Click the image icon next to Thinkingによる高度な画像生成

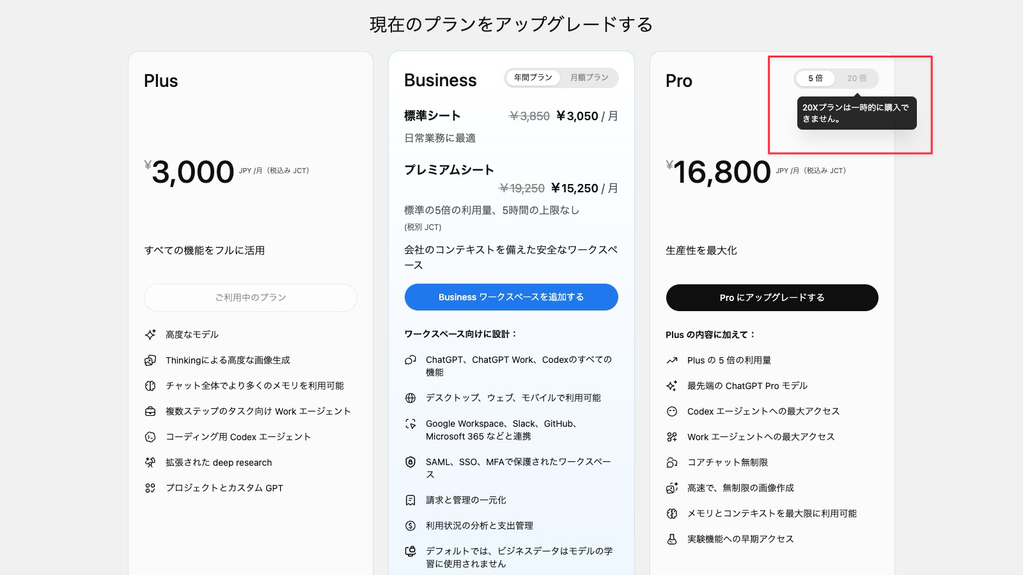coord(150,360)
